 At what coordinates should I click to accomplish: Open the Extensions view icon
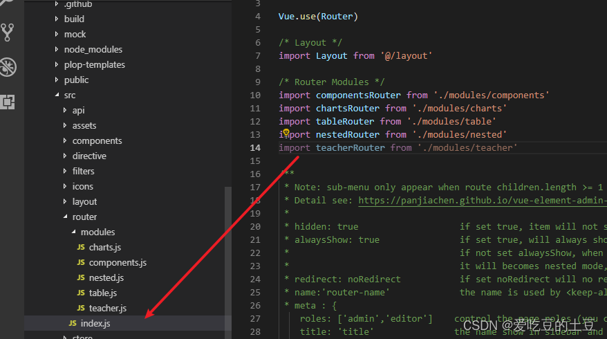(x=8, y=102)
